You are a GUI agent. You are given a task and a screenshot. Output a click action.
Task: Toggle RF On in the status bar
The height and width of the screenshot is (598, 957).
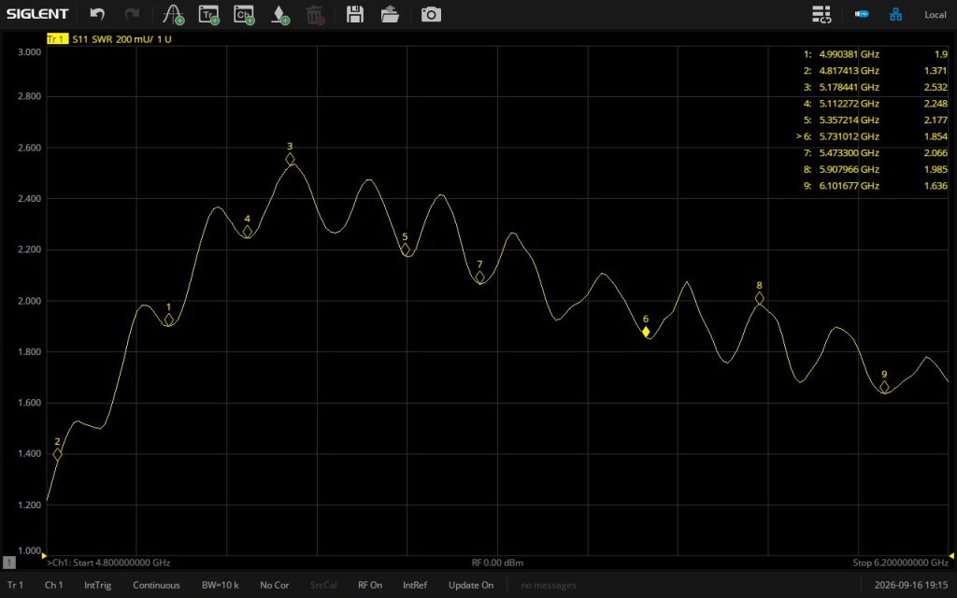click(x=370, y=585)
